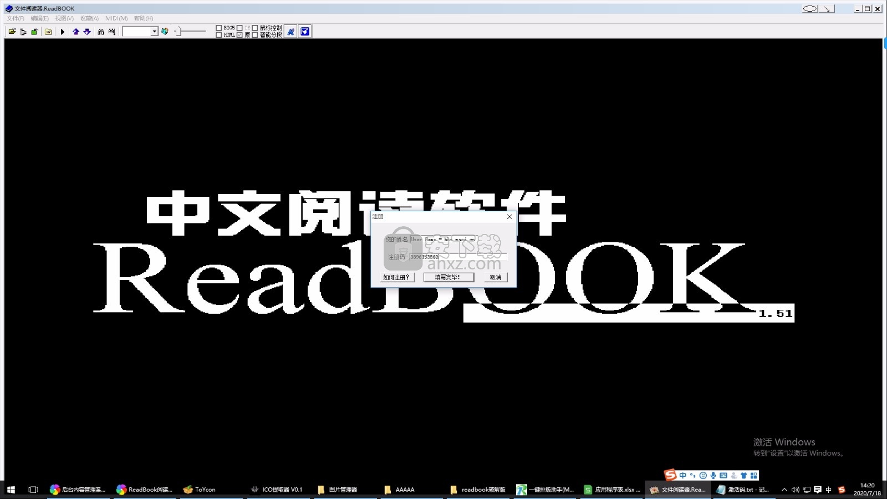Open the MIDI(M) menu
Viewport: 887px width, 499px height.
[x=116, y=18]
